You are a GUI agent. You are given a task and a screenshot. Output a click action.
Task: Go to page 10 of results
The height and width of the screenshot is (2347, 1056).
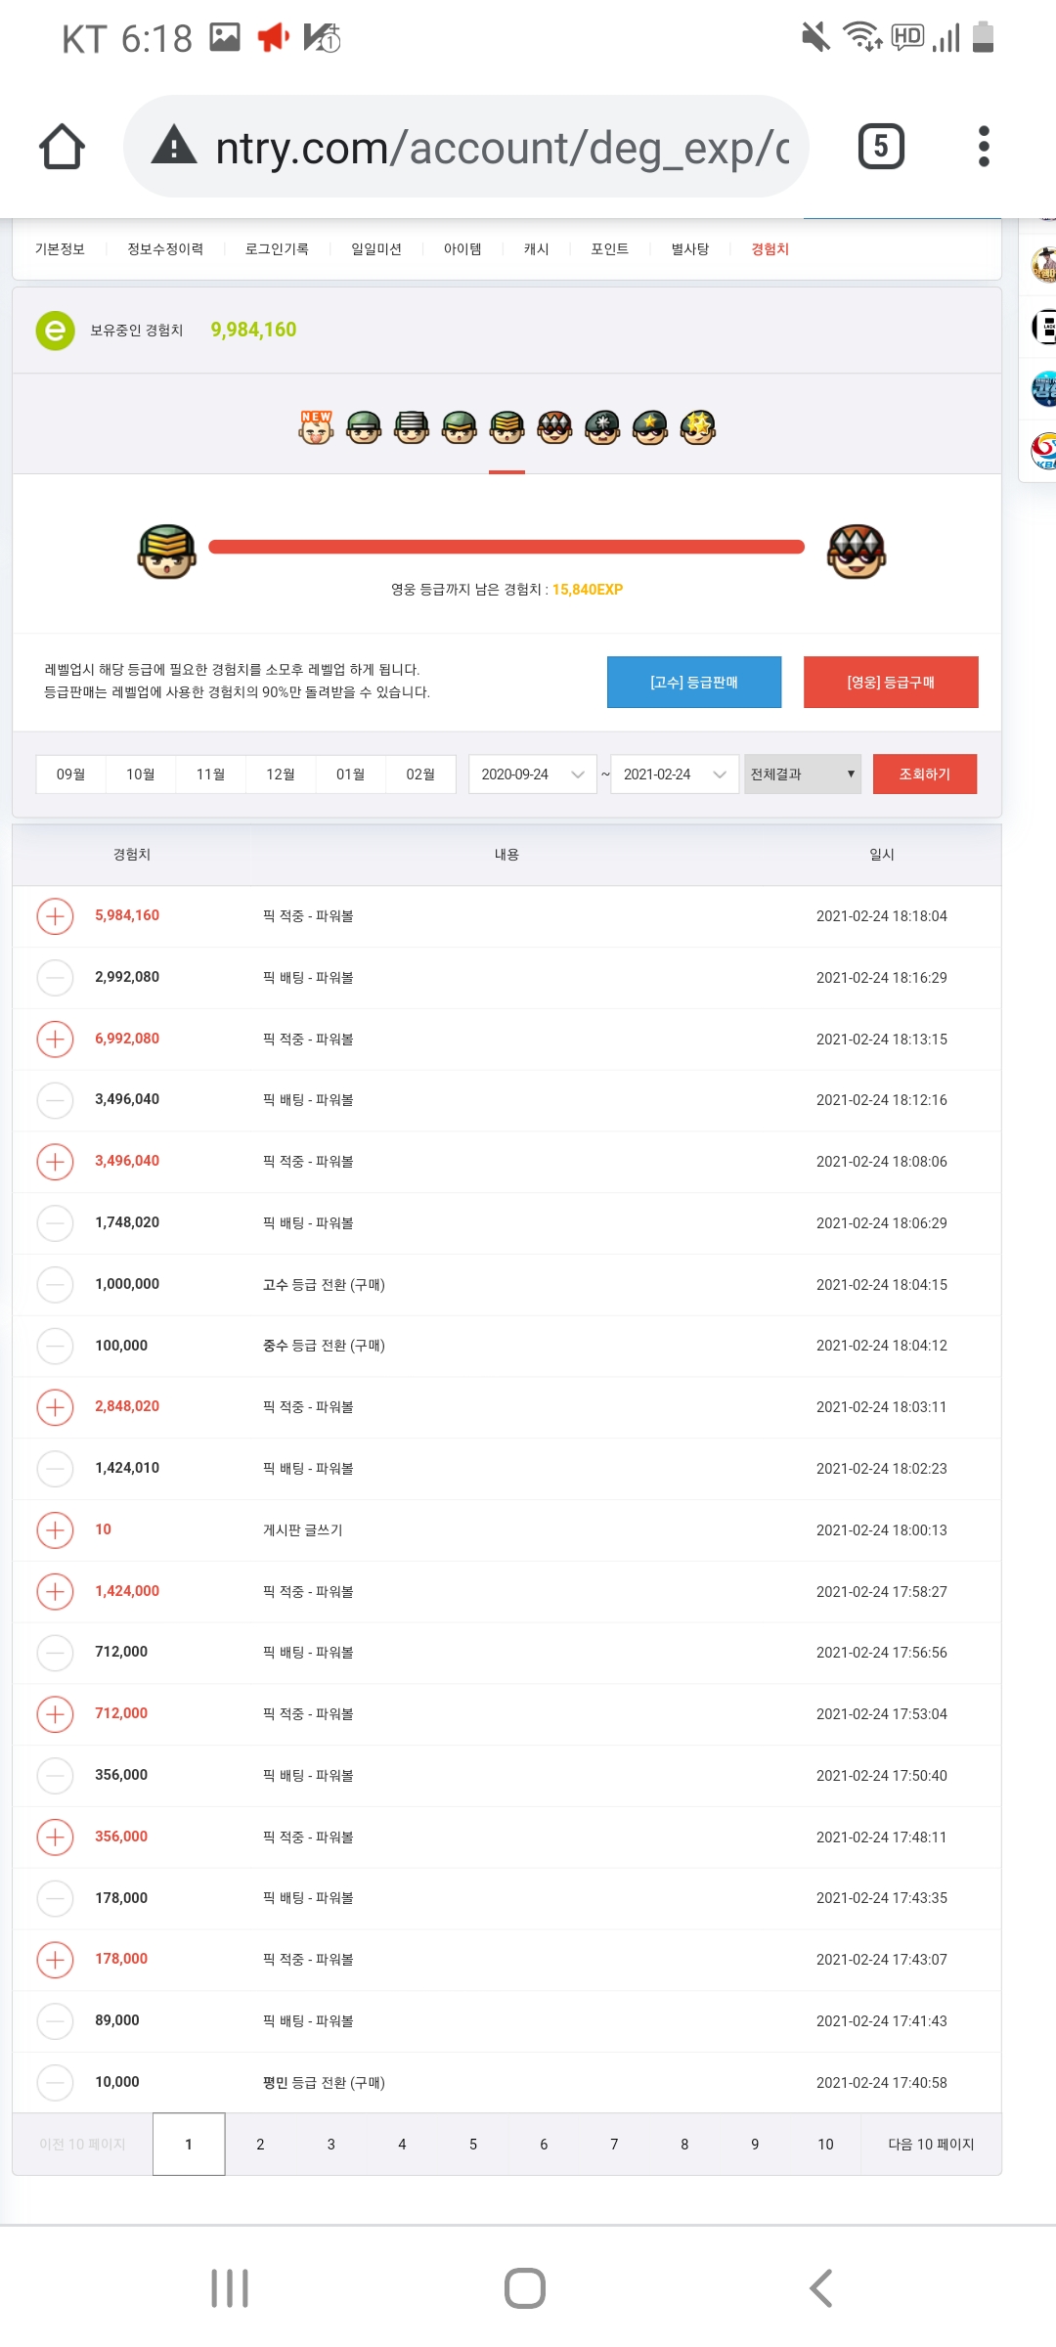click(x=826, y=2145)
